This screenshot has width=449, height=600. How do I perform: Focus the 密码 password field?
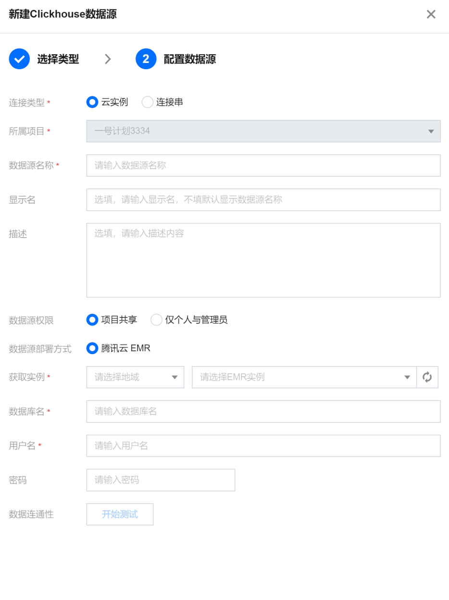pyautogui.click(x=161, y=480)
